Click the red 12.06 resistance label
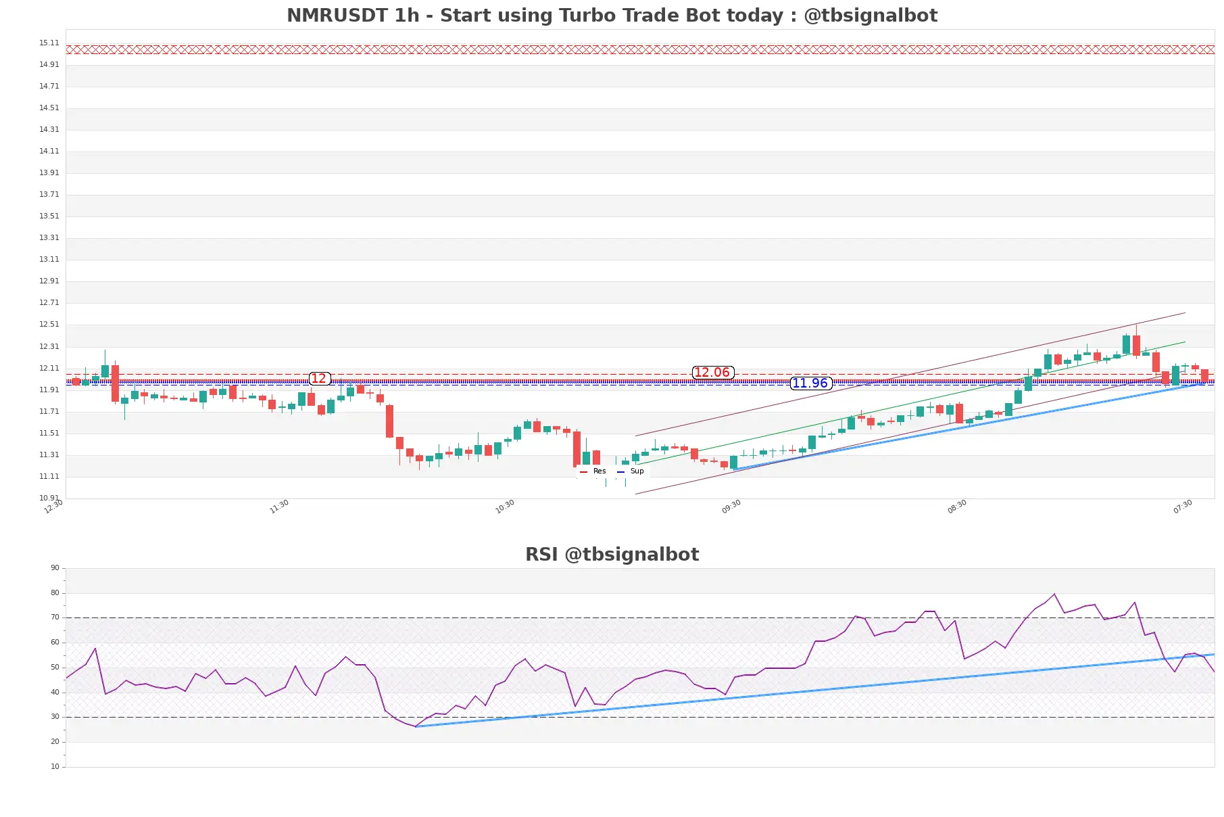The width and height of the screenshot is (1224, 817). click(x=712, y=373)
